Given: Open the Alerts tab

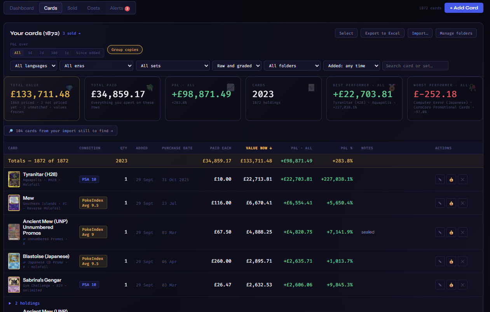Looking at the screenshot, I should pos(119,8).
